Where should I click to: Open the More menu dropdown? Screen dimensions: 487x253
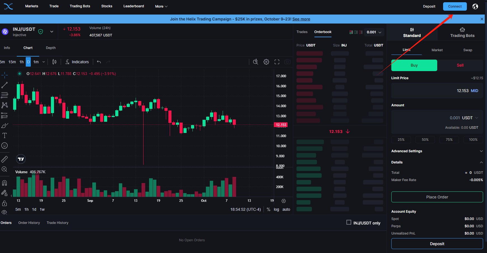coord(161,6)
